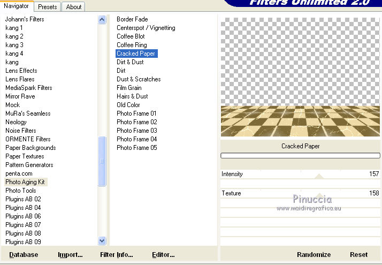The width and height of the screenshot is (382, 265).
Task: Select the Navigator tab
Action: pos(16,6)
